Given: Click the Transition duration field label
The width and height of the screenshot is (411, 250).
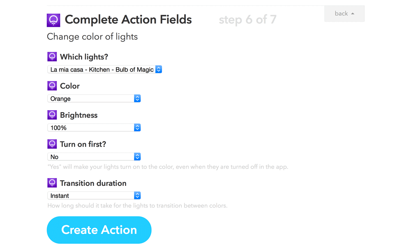Looking at the screenshot, I should click(93, 183).
